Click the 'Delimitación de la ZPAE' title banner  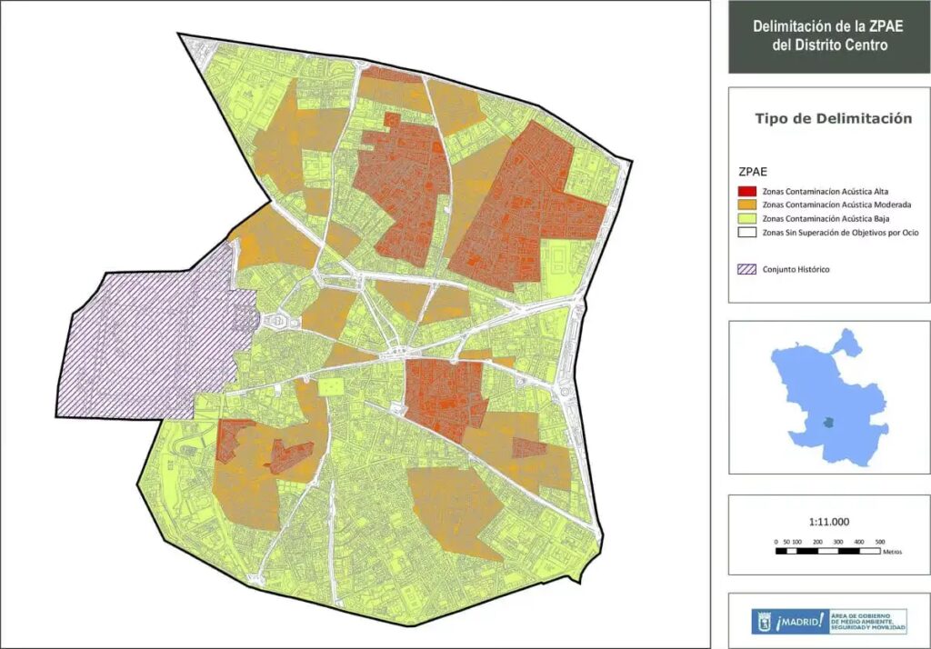tap(829, 35)
